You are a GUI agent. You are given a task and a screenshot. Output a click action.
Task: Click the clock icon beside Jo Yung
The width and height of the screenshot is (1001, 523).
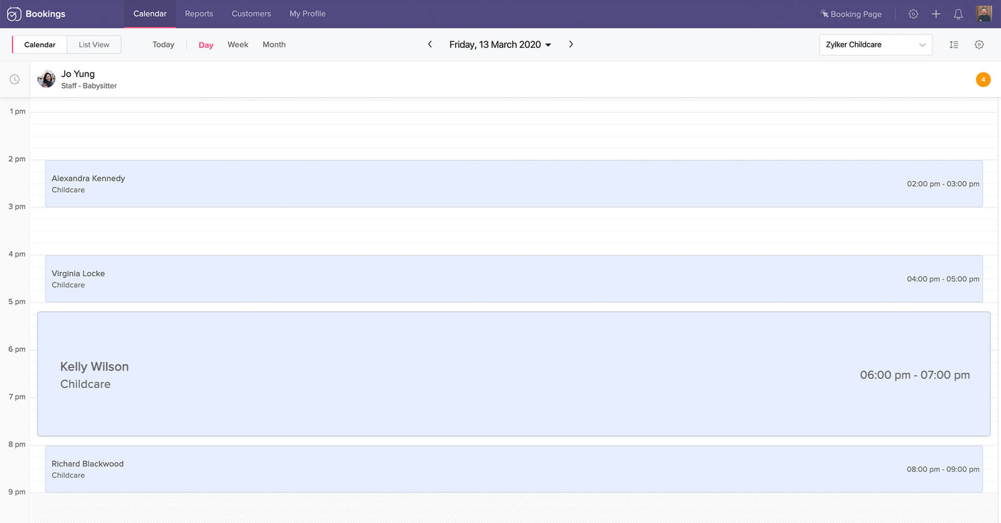[x=15, y=80]
